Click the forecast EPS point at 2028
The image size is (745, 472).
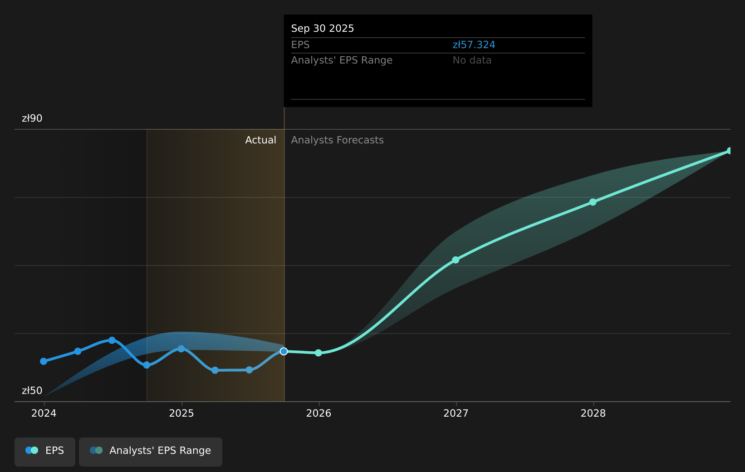(593, 202)
